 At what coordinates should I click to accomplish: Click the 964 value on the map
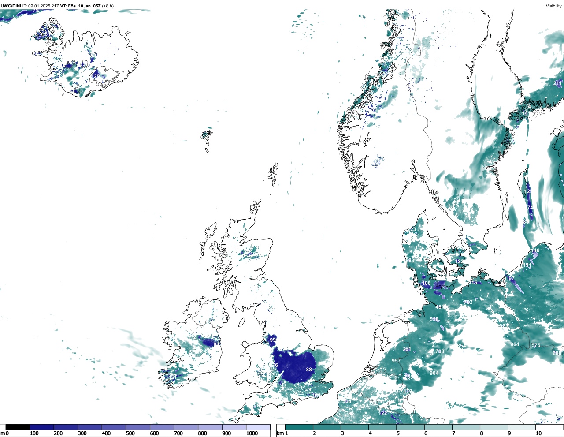[515, 344]
